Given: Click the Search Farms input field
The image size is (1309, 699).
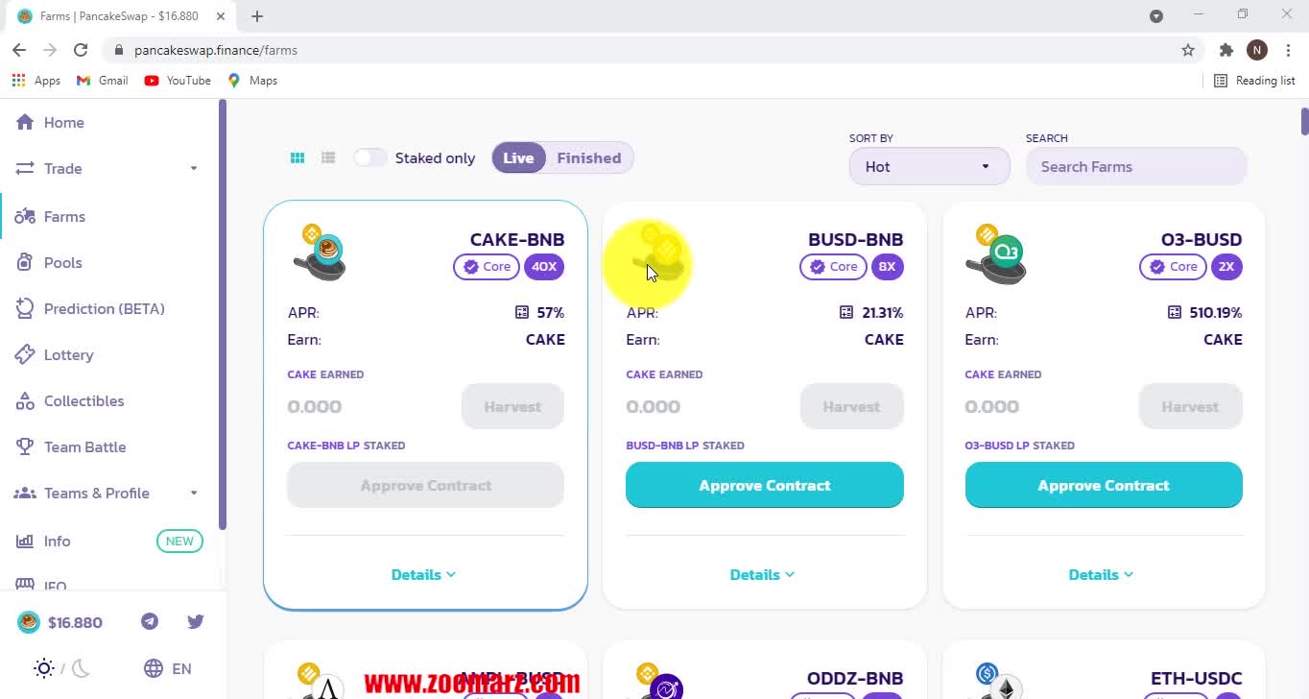Looking at the screenshot, I should (x=1136, y=166).
